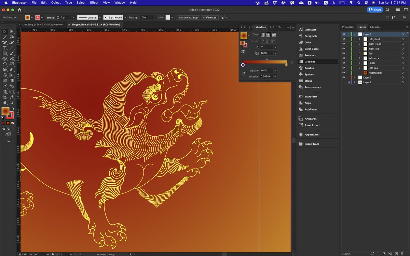
Task: Click the Preferences button
Action: point(209,17)
